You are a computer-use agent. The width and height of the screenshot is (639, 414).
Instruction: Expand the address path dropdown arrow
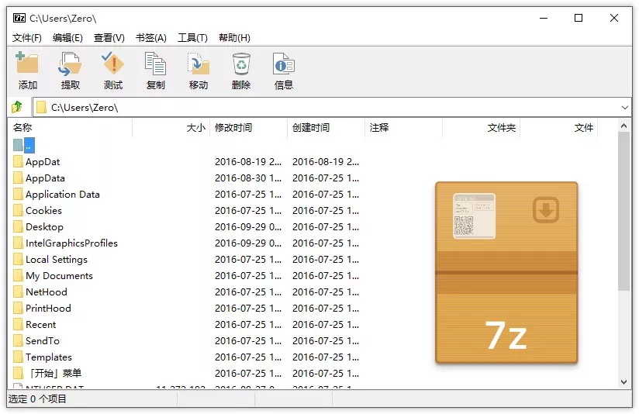coord(624,108)
